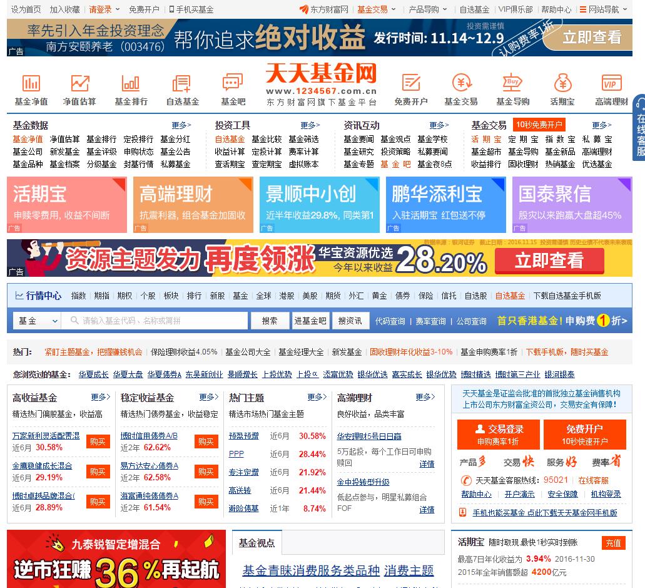Viewport: 645px width, 588px height.
Task: Click the 天天基金网 site logo
Action: tap(322, 84)
